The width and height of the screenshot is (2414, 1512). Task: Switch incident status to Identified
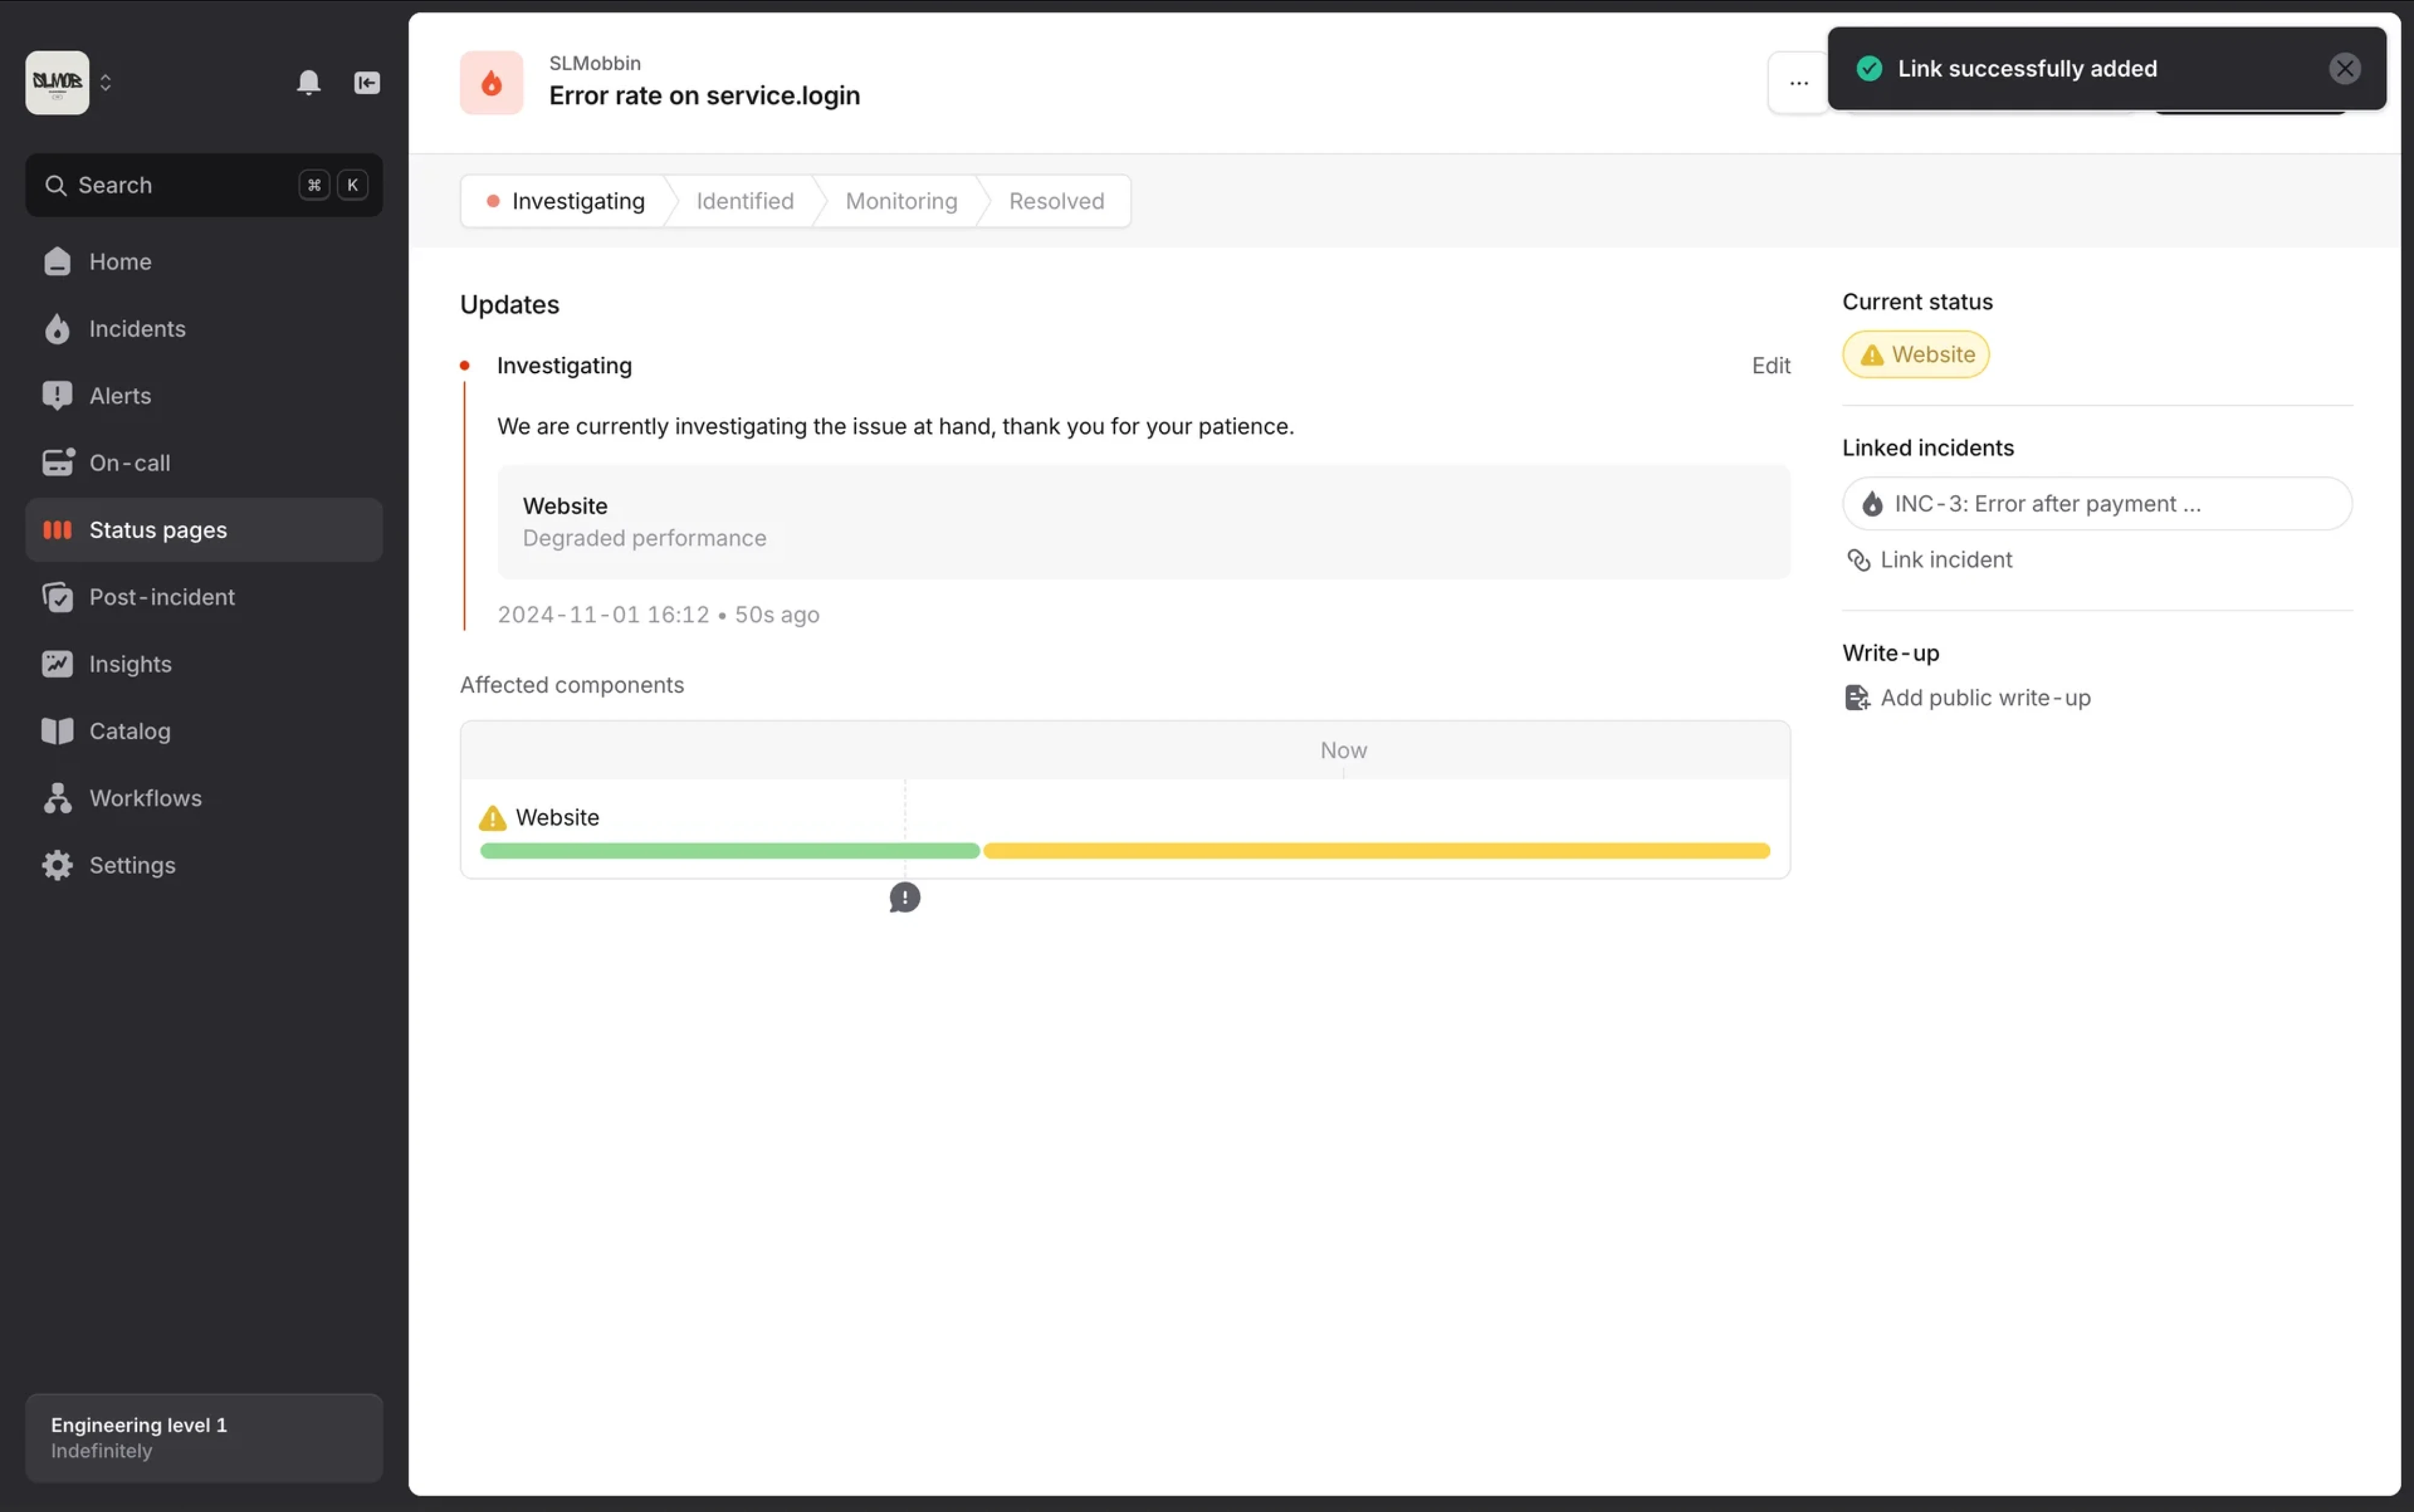(x=744, y=200)
